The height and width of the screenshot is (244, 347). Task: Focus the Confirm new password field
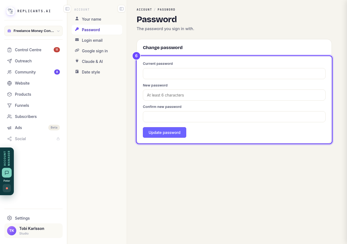click(234, 117)
